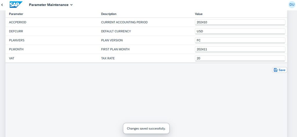Click the 'Changes saved successfully' toast message

pyautogui.click(x=146, y=128)
